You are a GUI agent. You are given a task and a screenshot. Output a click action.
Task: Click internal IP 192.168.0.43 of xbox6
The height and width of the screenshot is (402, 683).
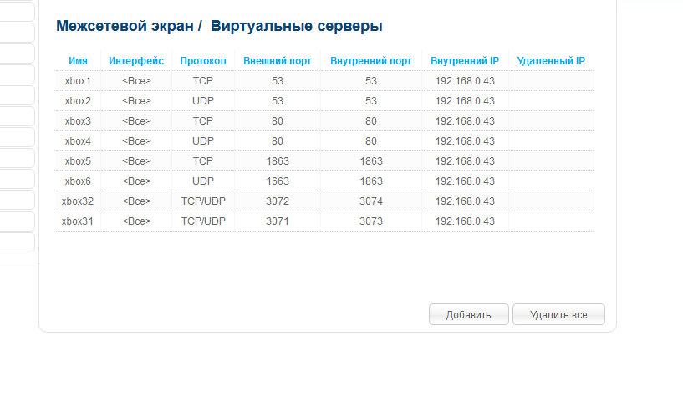pyautogui.click(x=465, y=181)
